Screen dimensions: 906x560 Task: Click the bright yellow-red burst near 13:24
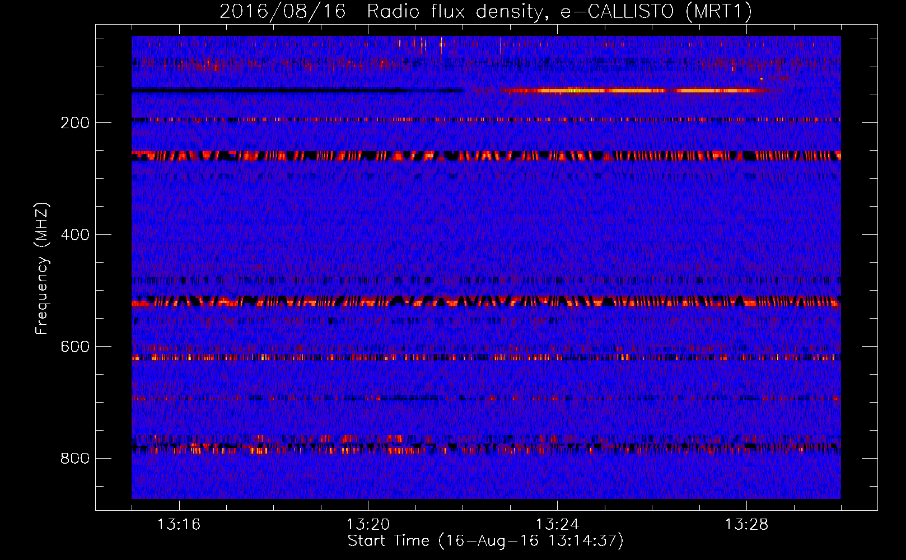click(636, 90)
